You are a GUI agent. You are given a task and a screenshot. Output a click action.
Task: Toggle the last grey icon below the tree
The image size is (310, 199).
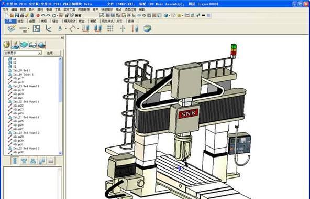[x=51, y=161]
